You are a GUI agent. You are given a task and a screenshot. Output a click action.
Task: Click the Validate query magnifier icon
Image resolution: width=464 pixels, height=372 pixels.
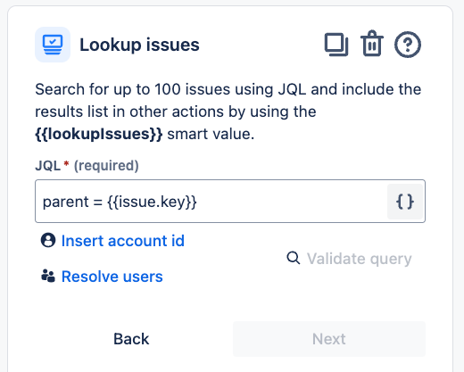click(x=294, y=258)
